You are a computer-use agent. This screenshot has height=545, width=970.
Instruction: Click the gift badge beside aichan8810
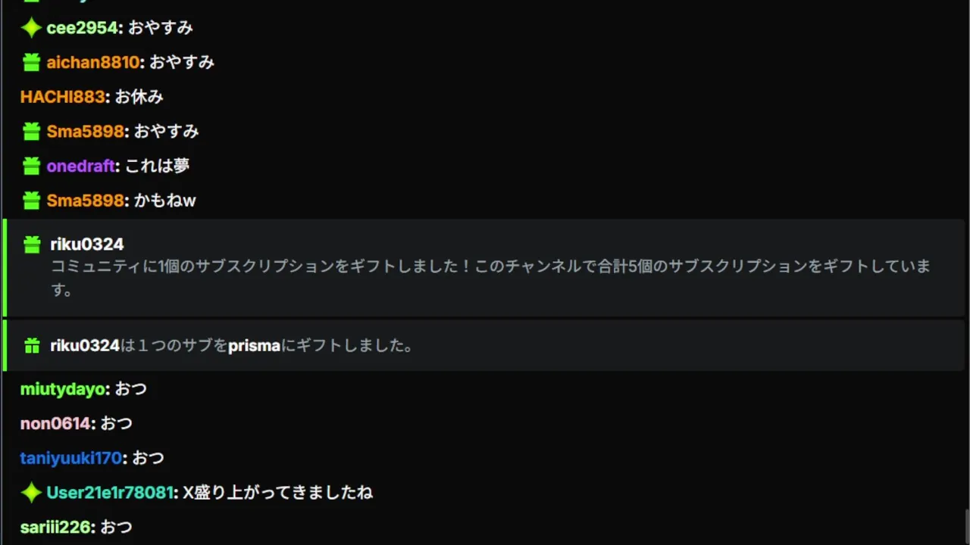31,63
